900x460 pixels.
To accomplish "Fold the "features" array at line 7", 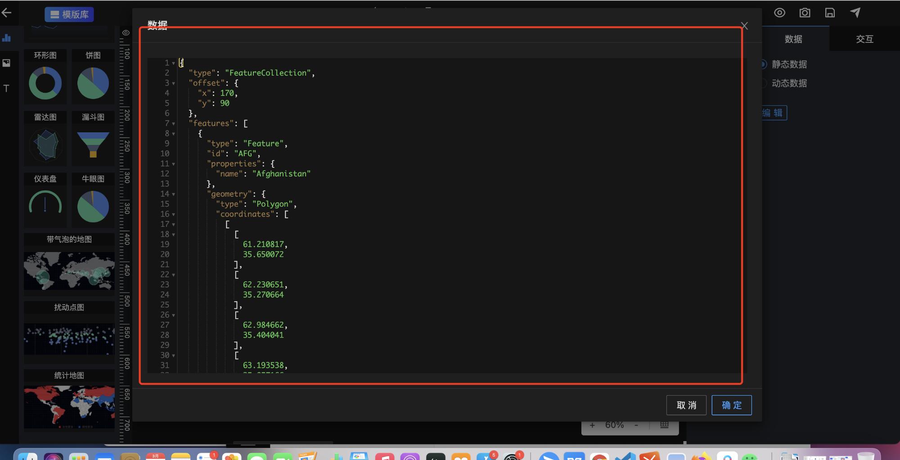I will 173,124.
